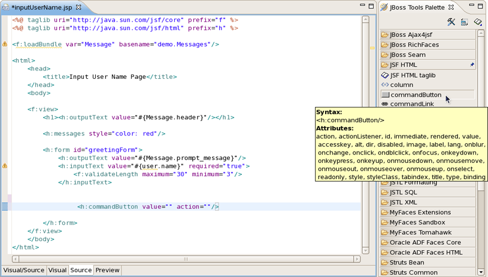Click the '#{user.name}' value expression
The image size is (488, 277).
click(157, 166)
